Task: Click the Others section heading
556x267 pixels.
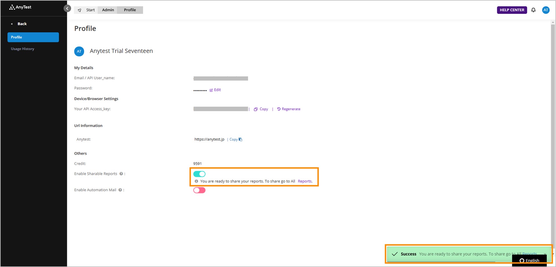Action: pos(80,153)
